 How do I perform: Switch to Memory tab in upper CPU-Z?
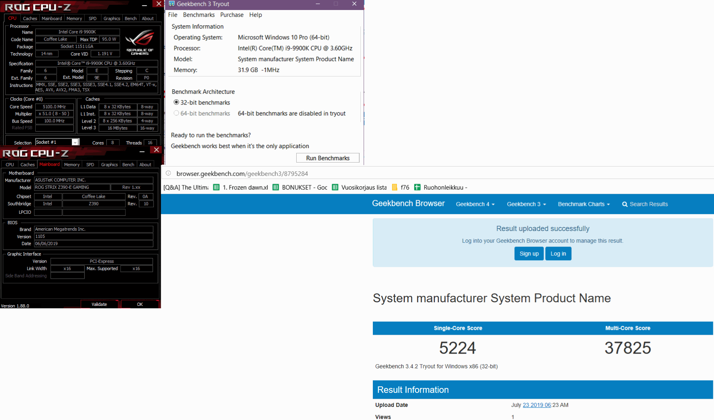74,18
